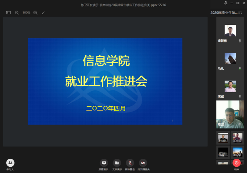Click the diagonal arrow fullscreen icon
The image size is (247, 173).
point(43,13)
